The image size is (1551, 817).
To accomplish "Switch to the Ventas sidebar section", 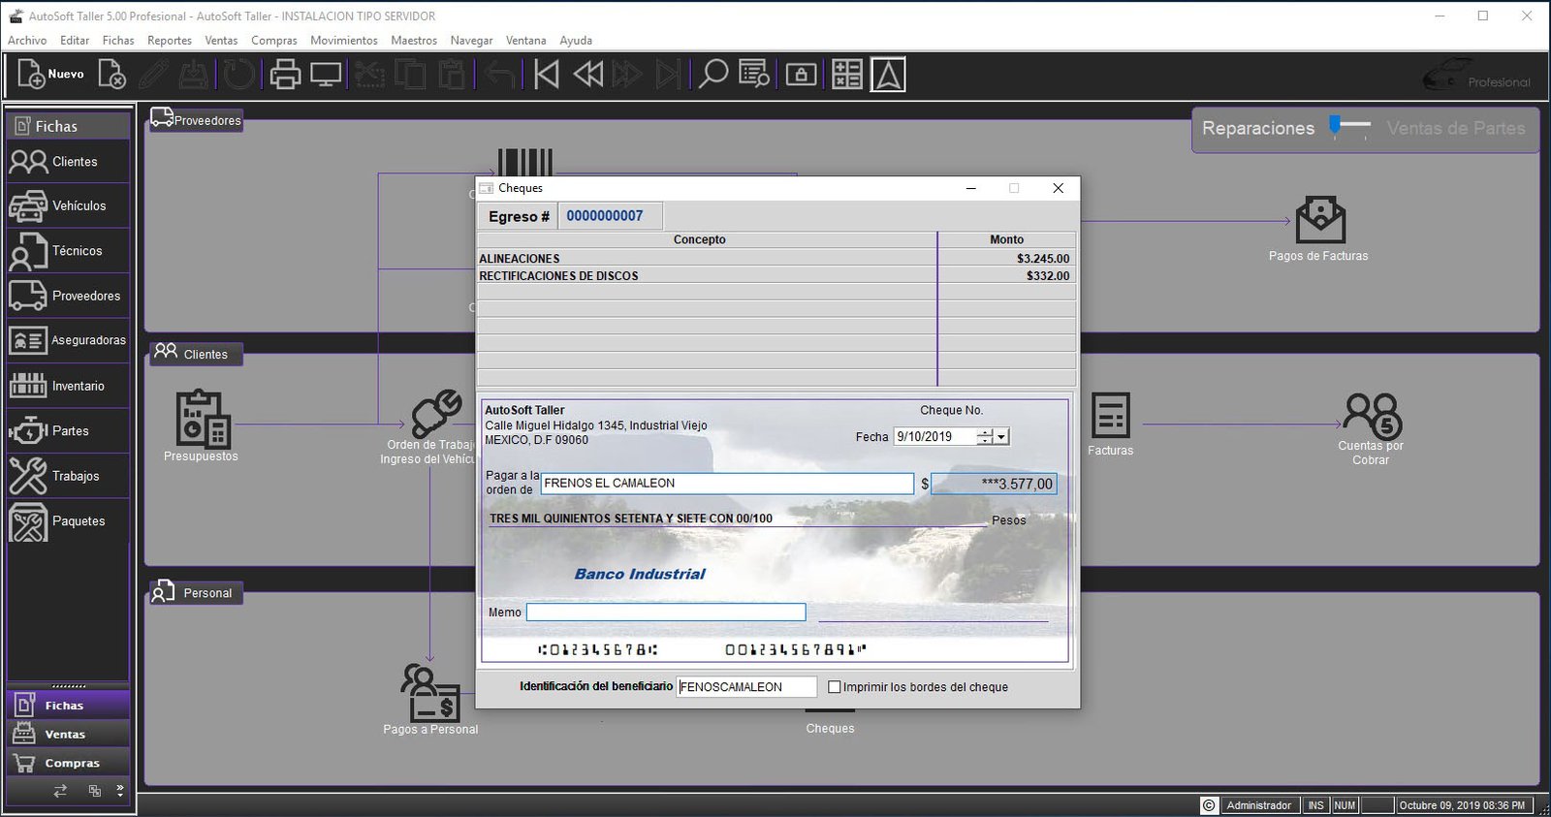I will (x=68, y=735).
